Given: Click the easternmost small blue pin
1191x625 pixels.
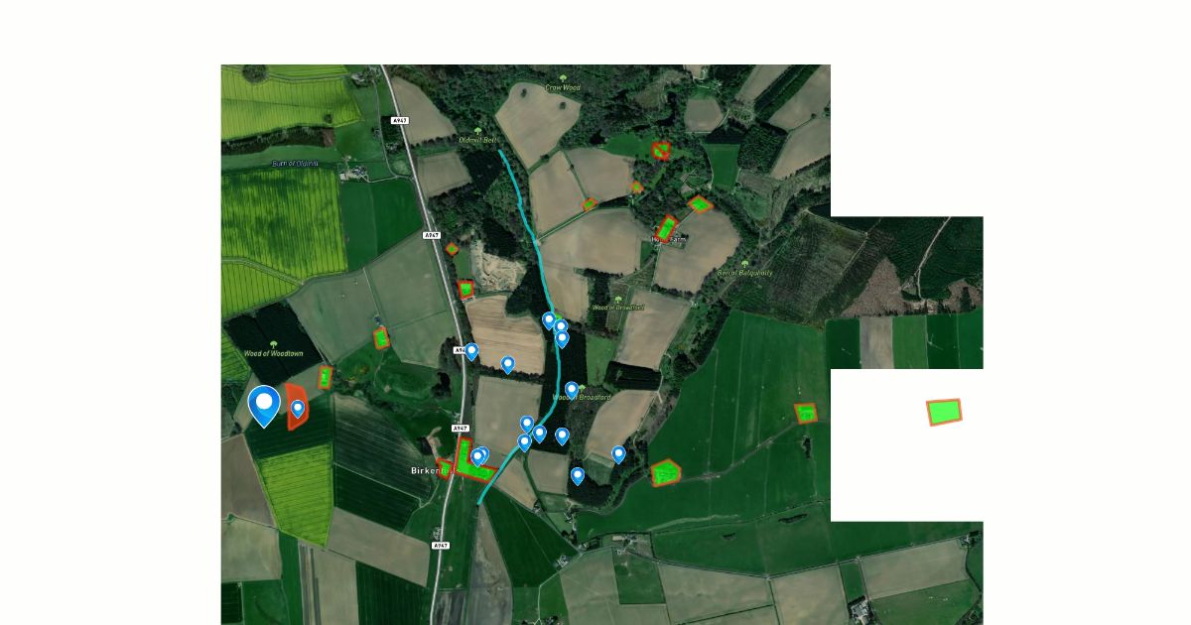Looking at the screenshot, I should [x=618, y=454].
